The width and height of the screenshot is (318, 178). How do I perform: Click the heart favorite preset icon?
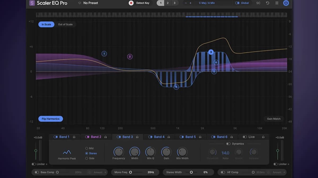tap(79, 3)
